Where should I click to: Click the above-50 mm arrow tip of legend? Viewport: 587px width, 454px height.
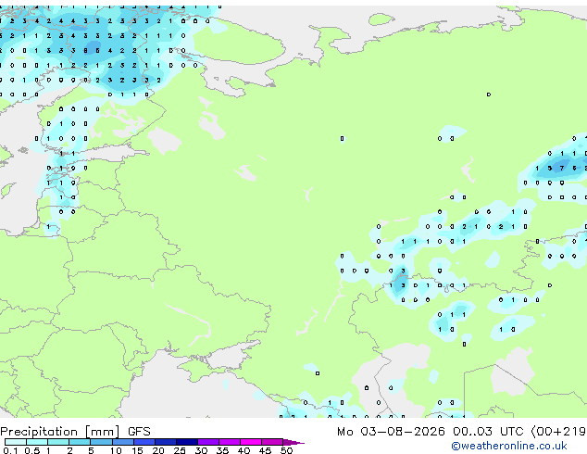click(x=293, y=442)
